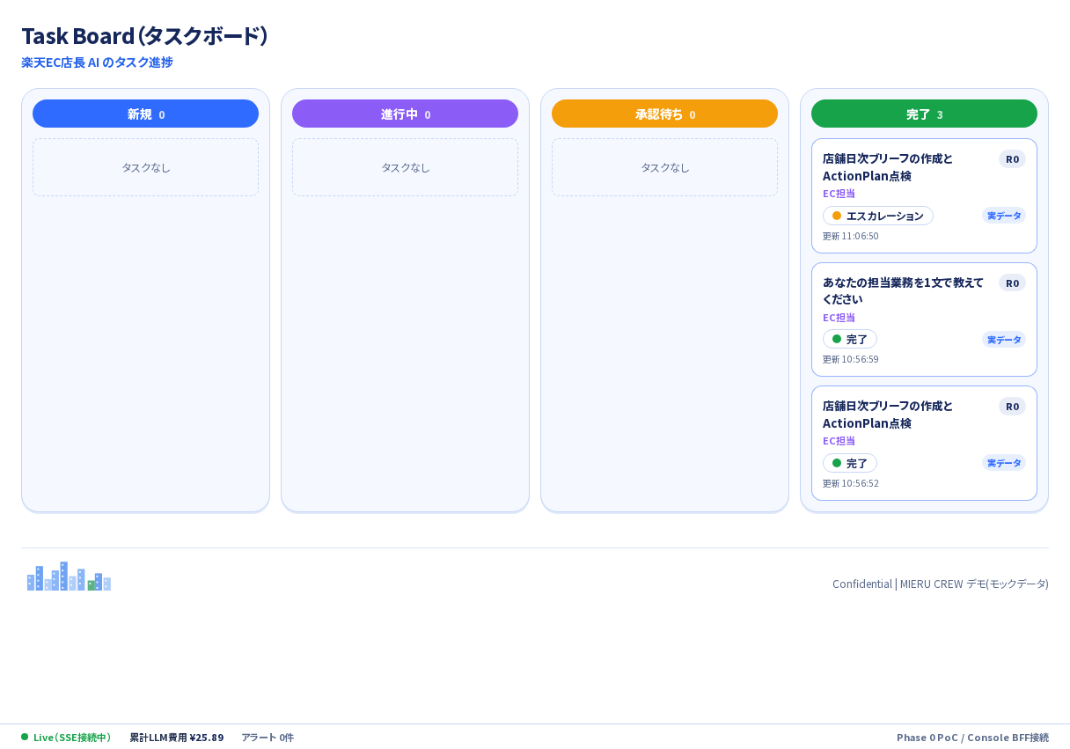Screen dimensions: 1070x749
Task: Open the あなたの担当業務を1文で教えてください card
Action: coord(924,319)
